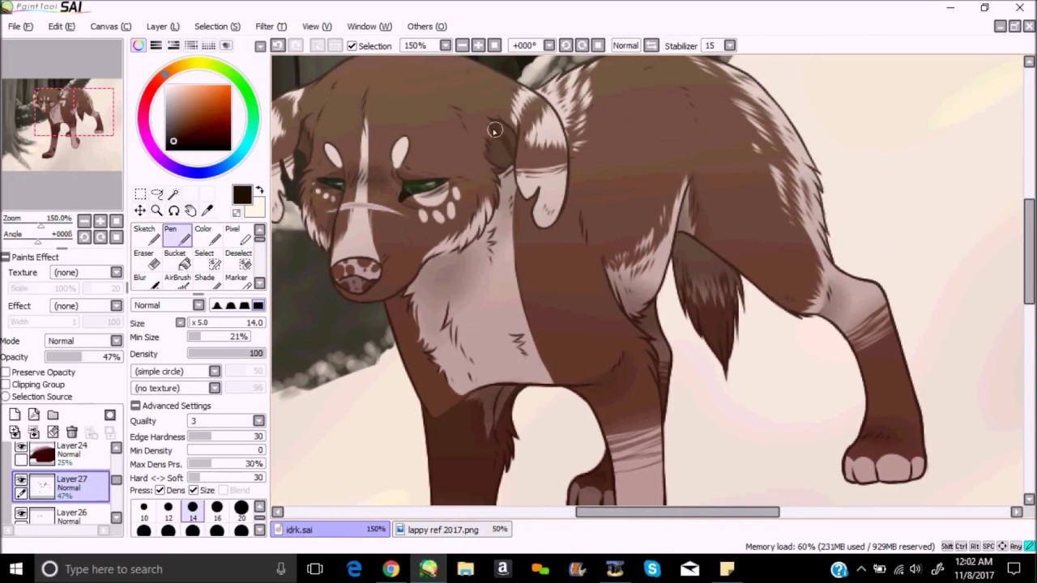Viewport: 1037px width, 583px height.
Task: Click the navigator preview thumbnail
Action: click(x=62, y=124)
